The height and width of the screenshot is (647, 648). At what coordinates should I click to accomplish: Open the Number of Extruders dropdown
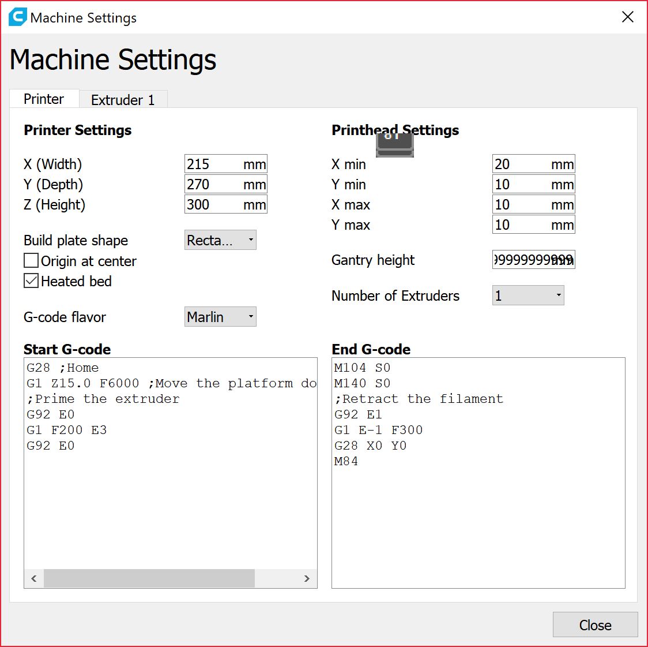[x=528, y=296]
